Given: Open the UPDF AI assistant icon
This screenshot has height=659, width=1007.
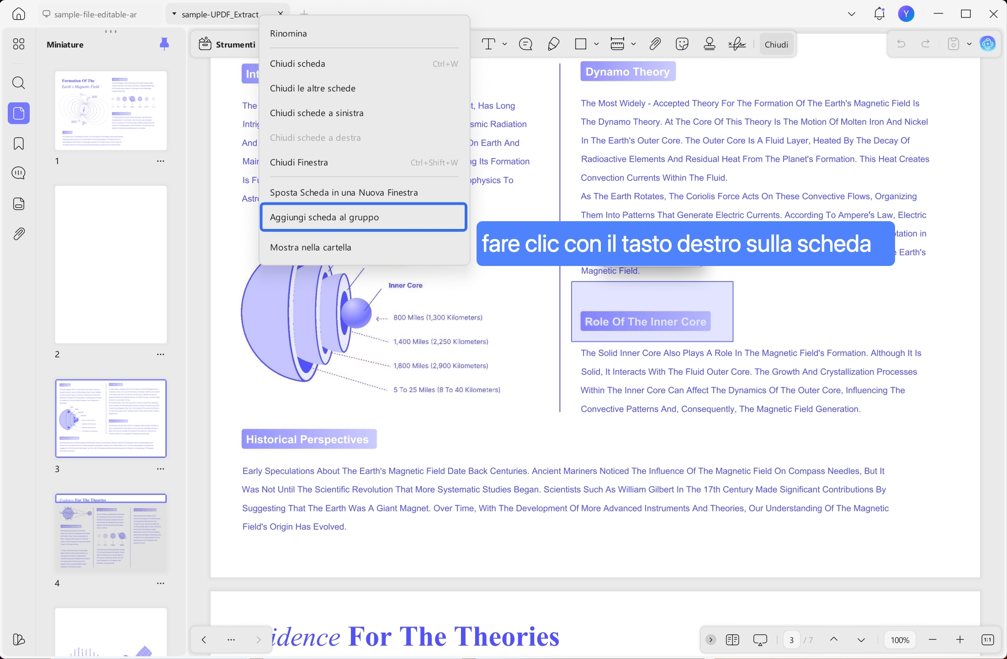Looking at the screenshot, I should coord(988,44).
